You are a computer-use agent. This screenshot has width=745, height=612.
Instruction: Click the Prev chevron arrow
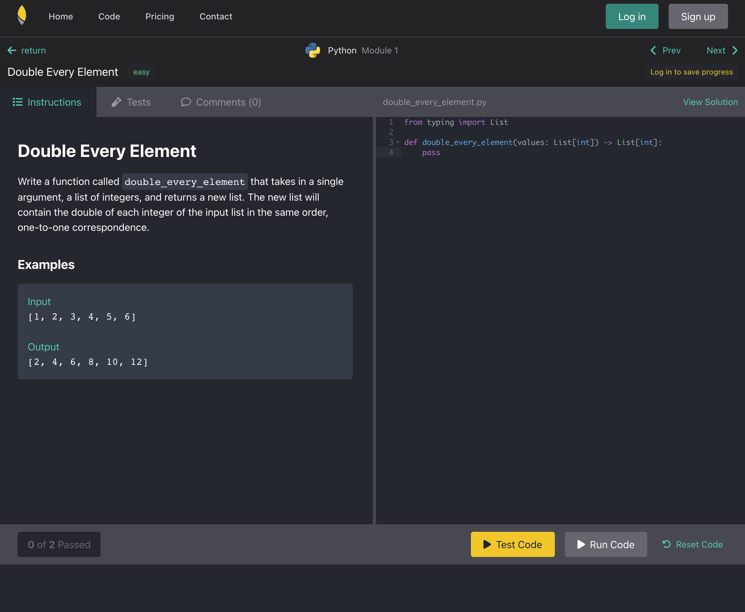(653, 50)
